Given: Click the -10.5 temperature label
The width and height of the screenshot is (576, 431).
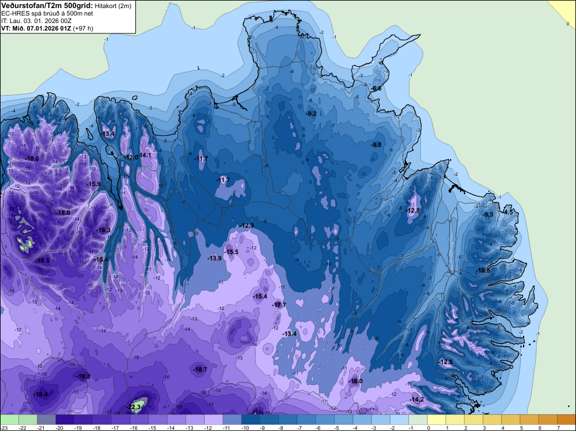Looking at the screenshot, I should coord(483,271).
